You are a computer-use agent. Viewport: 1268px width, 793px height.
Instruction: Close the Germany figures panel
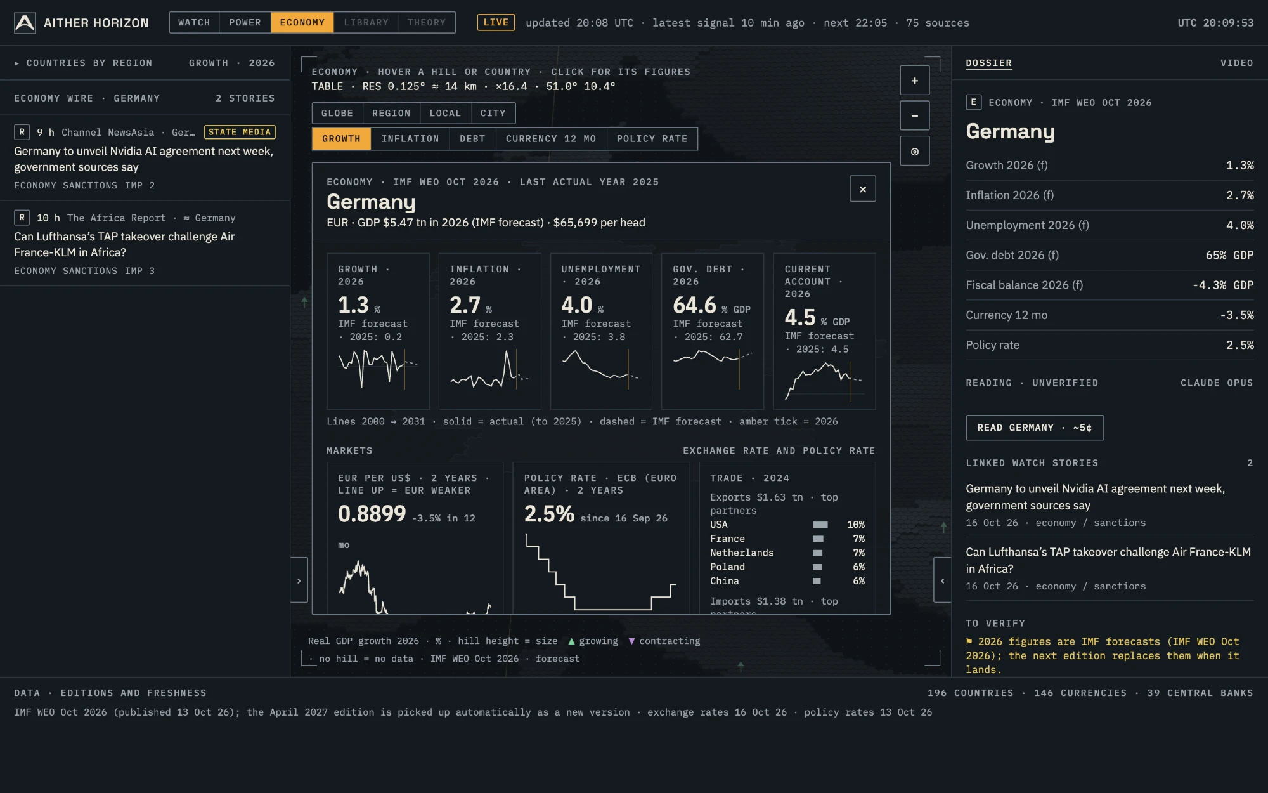tap(863, 189)
